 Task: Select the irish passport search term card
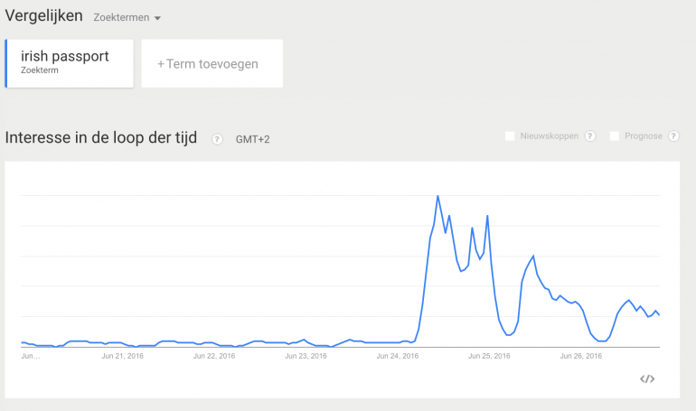tap(70, 63)
